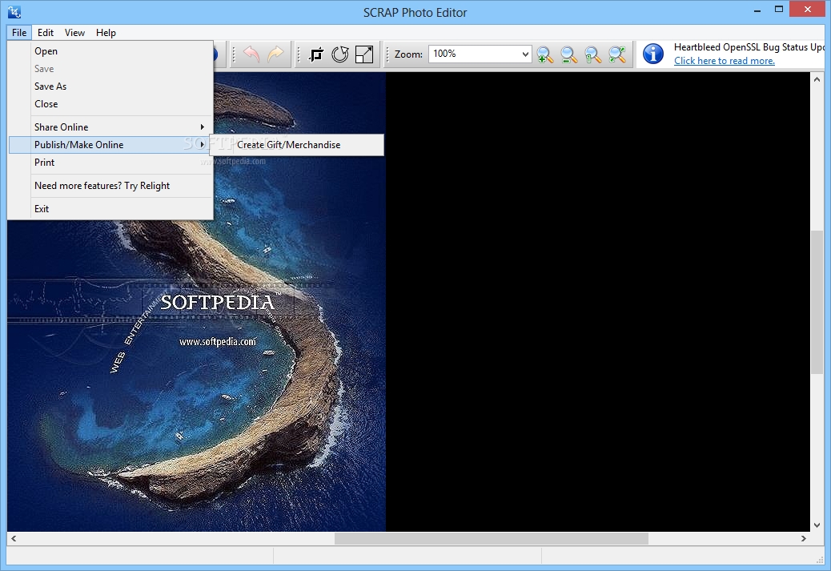831x571 pixels.
Task: Click the vertical scrollbar thumb
Action: [x=817, y=303]
